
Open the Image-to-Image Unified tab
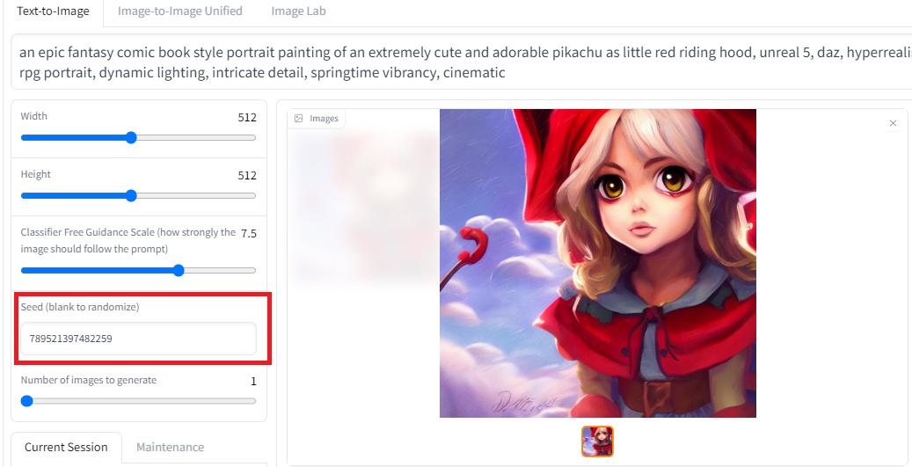coord(180,11)
